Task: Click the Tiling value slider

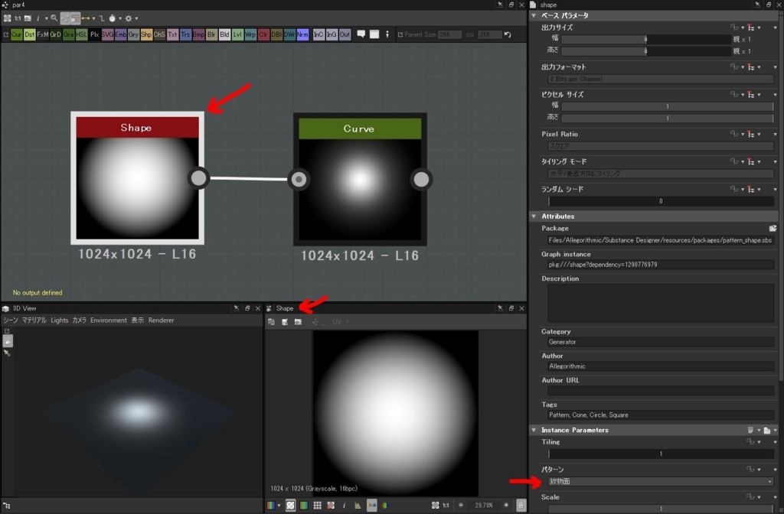Action: (661, 454)
